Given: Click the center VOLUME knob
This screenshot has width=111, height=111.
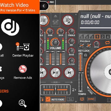Looking at the screenshot, I should tap(55, 42).
